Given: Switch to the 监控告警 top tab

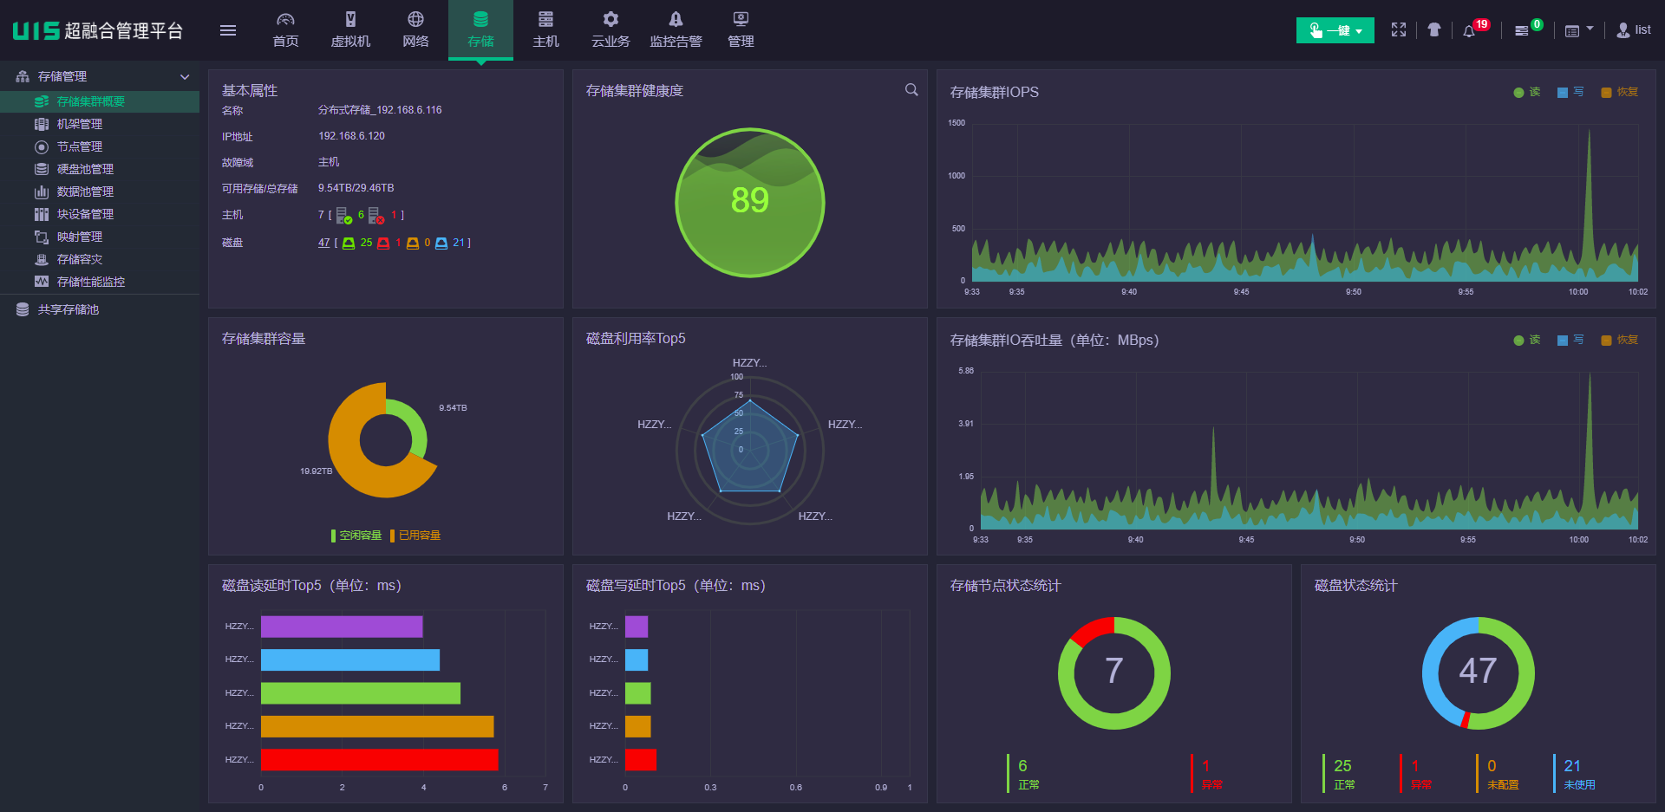Looking at the screenshot, I should coord(676,30).
